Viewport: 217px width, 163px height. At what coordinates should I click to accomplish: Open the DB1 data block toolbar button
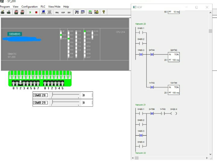[x=69, y=12]
